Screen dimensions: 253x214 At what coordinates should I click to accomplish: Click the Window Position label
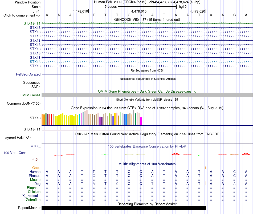click(x=28, y=2)
